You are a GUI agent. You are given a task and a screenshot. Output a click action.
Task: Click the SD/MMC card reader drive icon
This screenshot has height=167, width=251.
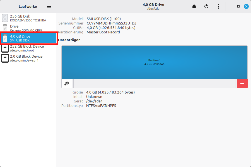pyautogui.click(x=5, y=28)
